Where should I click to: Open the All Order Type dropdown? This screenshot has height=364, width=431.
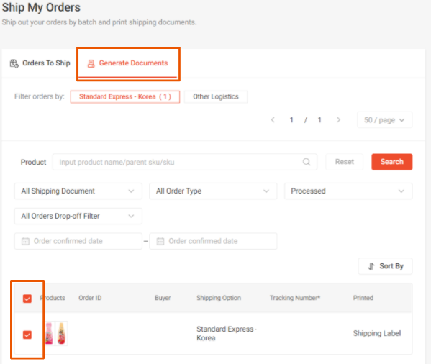point(213,191)
